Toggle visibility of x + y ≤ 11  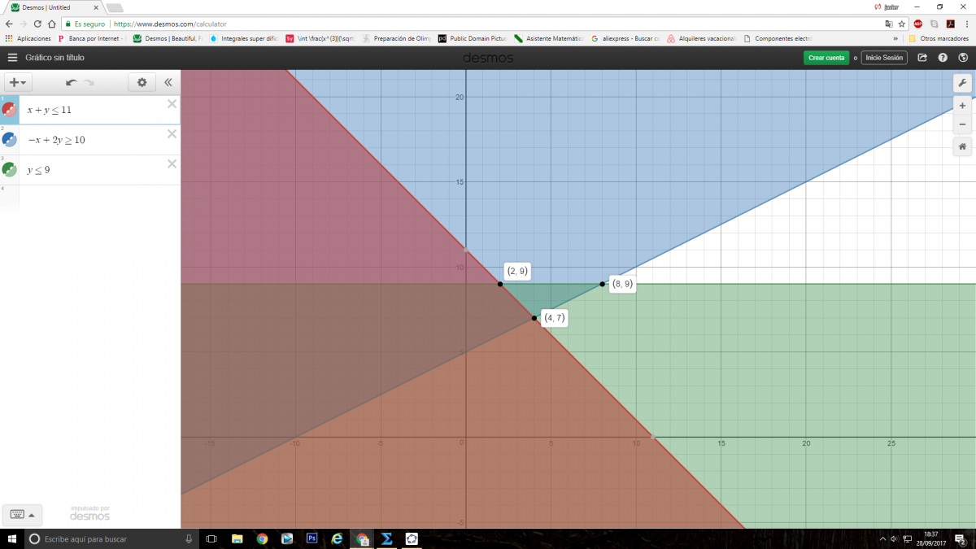point(9,110)
